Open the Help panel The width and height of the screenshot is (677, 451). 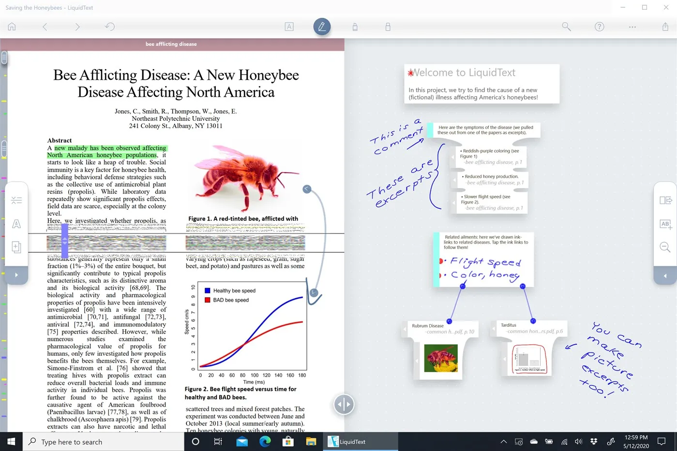(x=599, y=27)
